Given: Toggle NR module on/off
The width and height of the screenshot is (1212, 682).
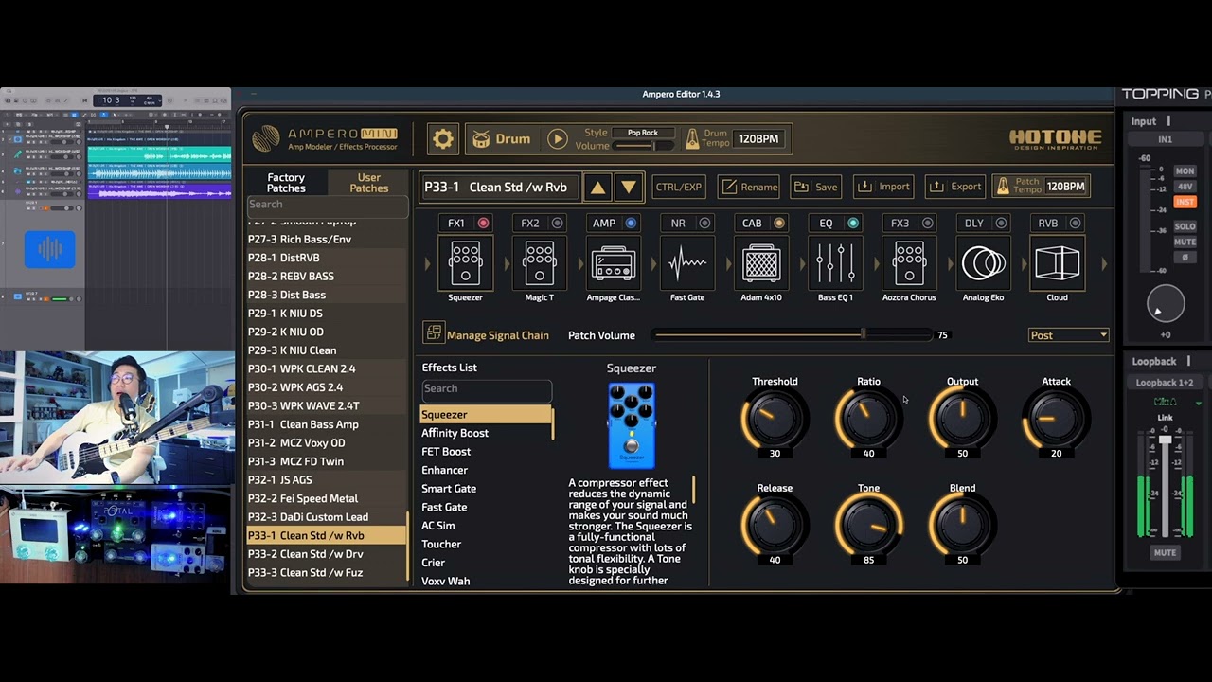Looking at the screenshot, I should (704, 224).
